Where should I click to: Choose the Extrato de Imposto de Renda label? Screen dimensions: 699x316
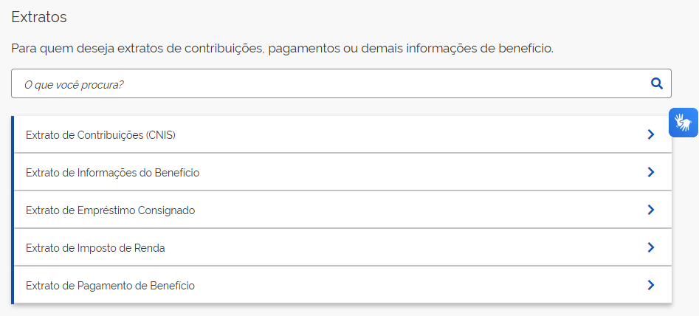[x=95, y=248]
